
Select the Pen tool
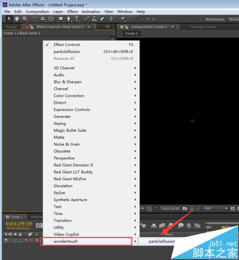69,19
